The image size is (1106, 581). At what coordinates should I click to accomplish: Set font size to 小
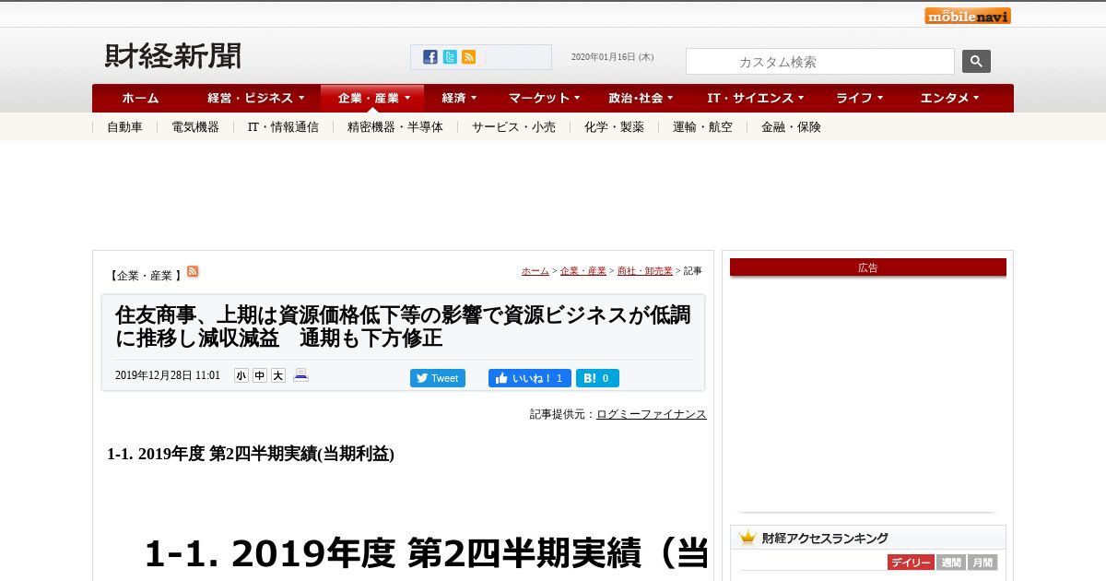pos(241,375)
